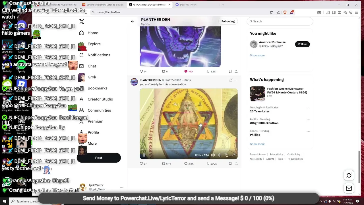The width and height of the screenshot is (364, 205).
Task: Open AmericanFunhouse profile avatar
Action: point(254,44)
